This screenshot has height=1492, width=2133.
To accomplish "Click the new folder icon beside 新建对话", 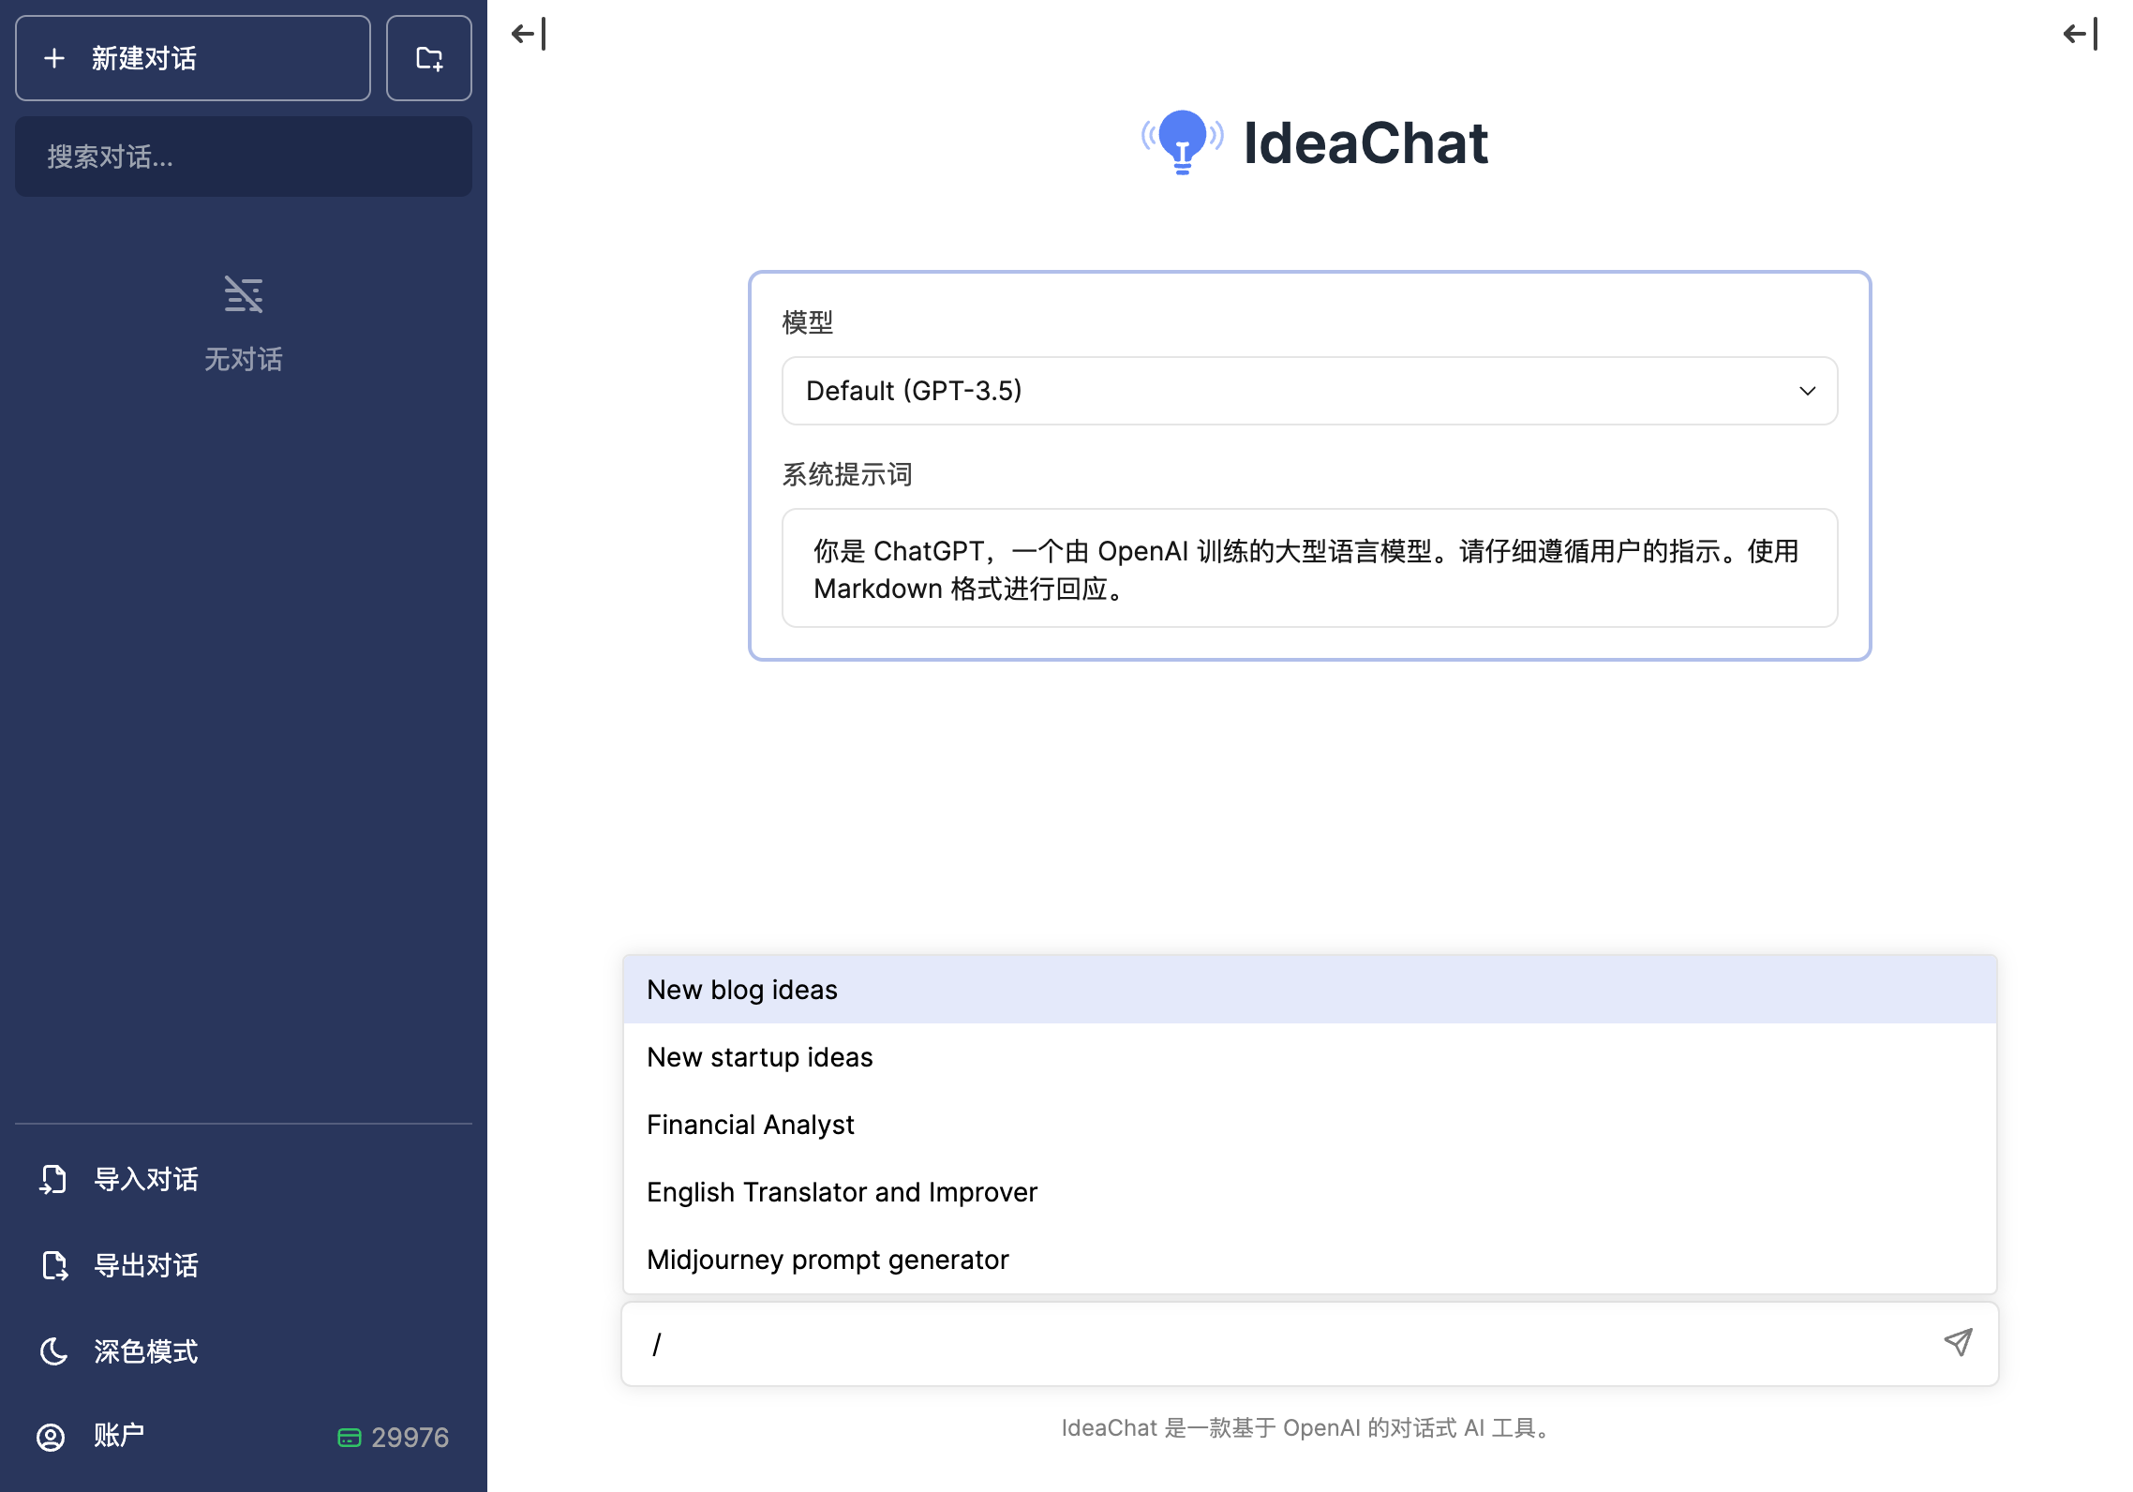I will pyautogui.click(x=429, y=58).
